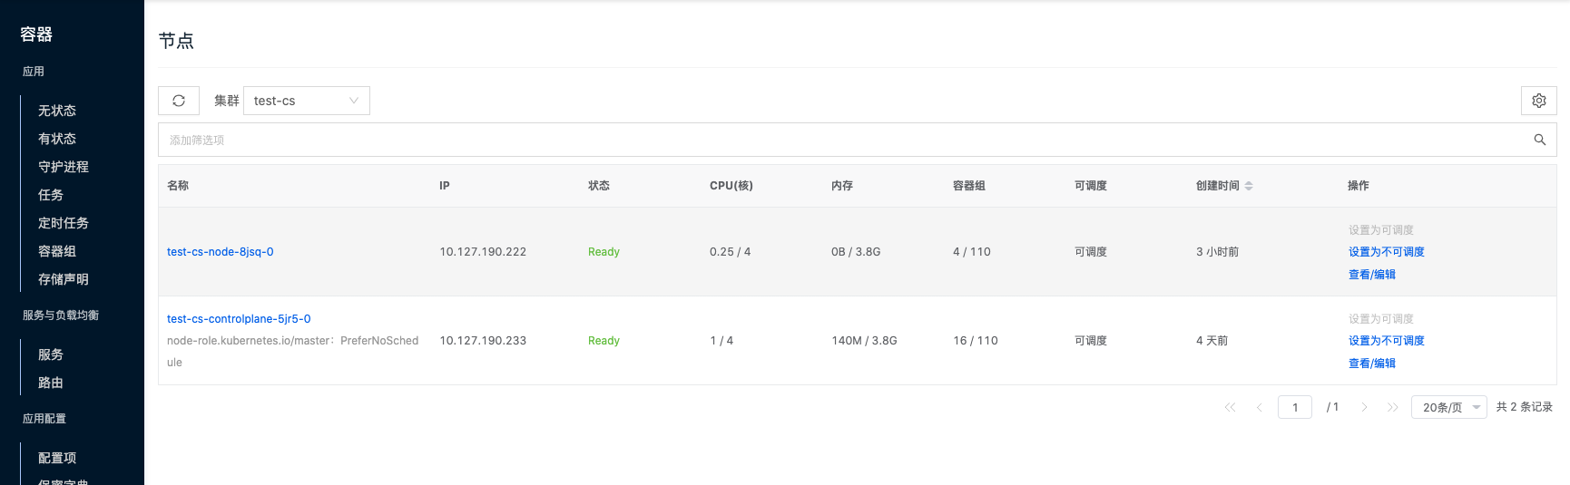Sort by creation time column arrows
The image size is (1570, 485).
[1249, 186]
